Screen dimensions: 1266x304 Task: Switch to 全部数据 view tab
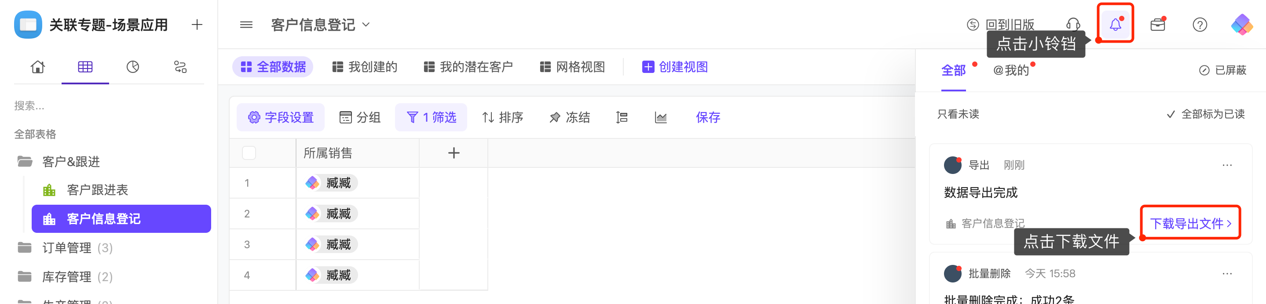(x=273, y=67)
